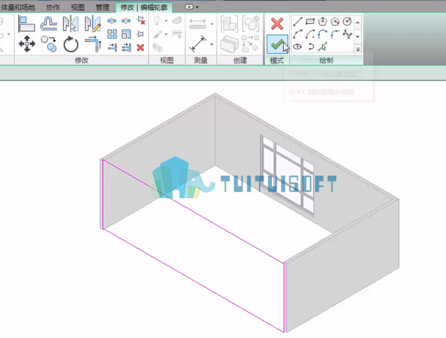Viewport: 446px width, 338px height.
Task: Pick the Spline draw tool
Action: [347, 34]
